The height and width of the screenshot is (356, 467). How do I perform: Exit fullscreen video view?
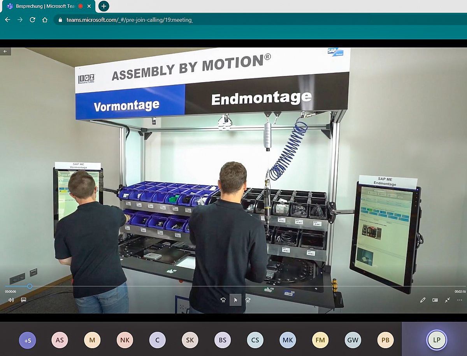coord(448,300)
